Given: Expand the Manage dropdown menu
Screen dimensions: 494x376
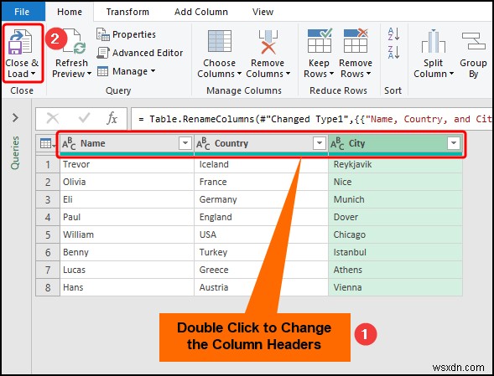Looking at the screenshot, I should click(126, 71).
